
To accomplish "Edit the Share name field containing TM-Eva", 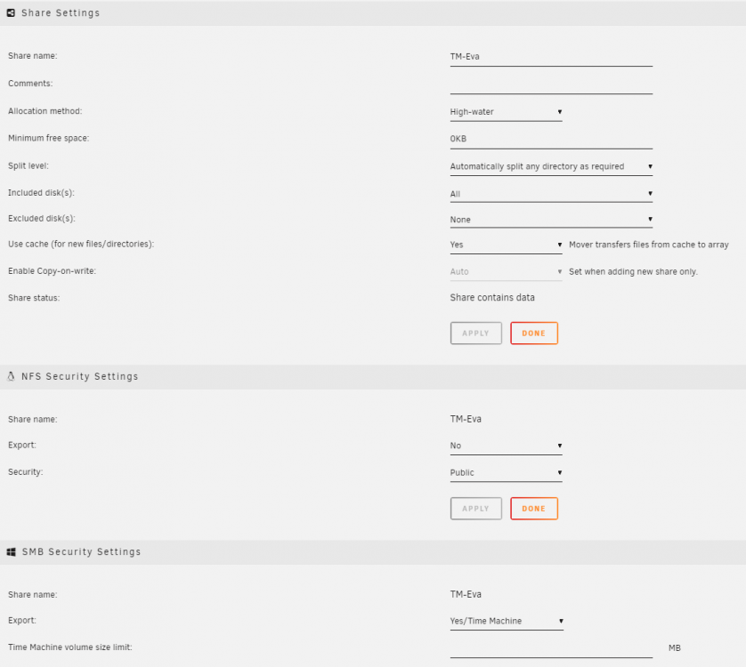I will (x=551, y=57).
